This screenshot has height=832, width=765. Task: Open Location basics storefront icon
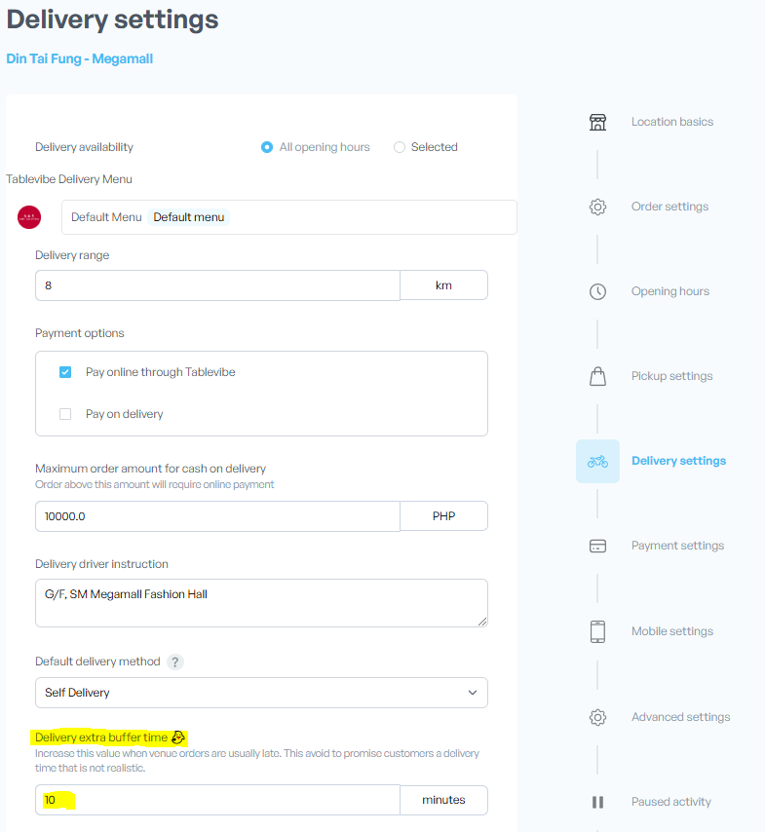[597, 122]
